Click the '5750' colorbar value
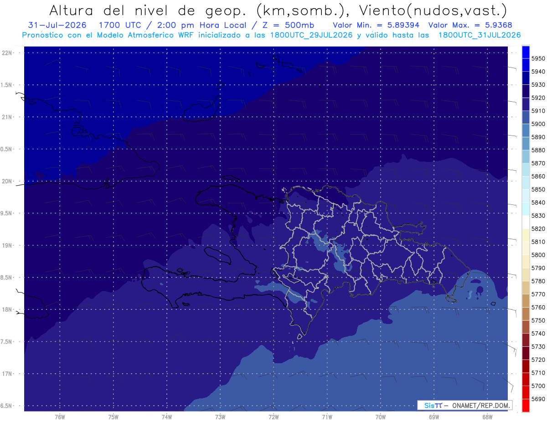This screenshot has width=547, height=423. [538, 320]
